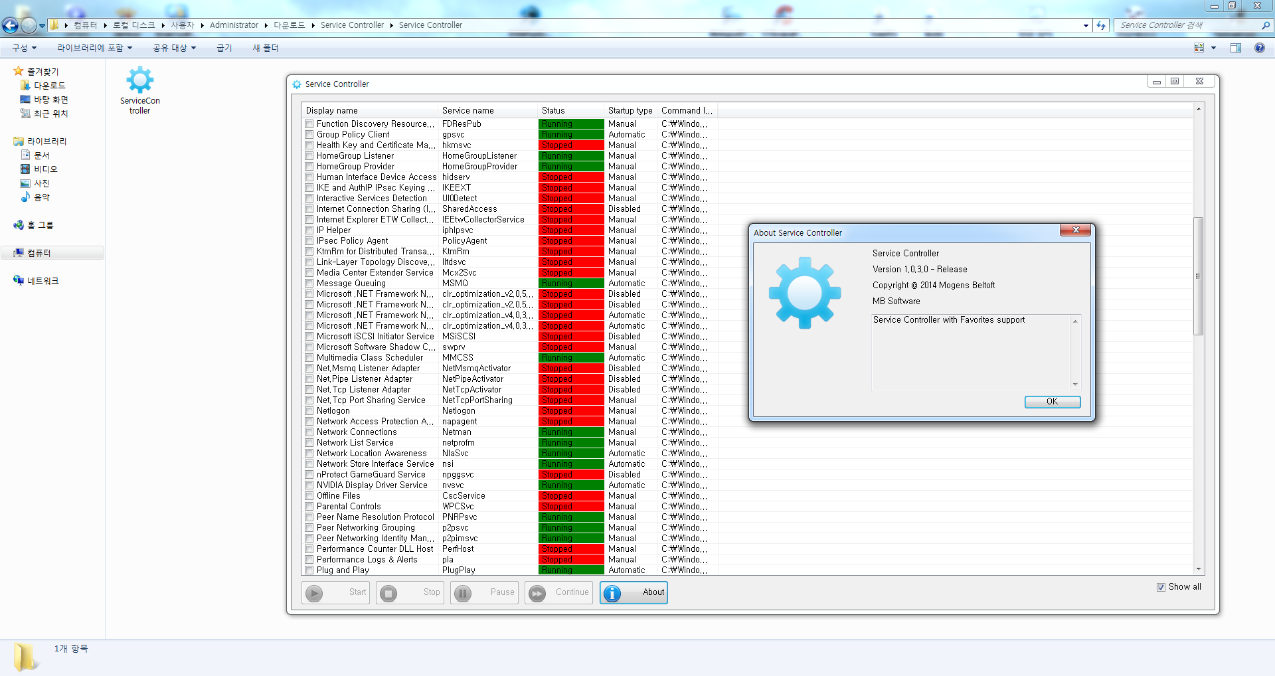Click the About button
Image resolution: width=1275 pixels, height=676 pixels.
click(634, 592)
